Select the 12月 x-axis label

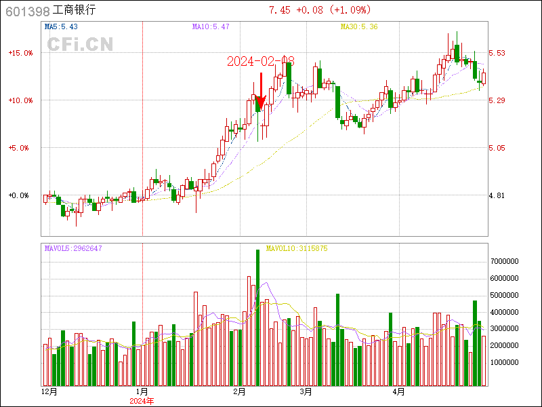click(49, 391)
